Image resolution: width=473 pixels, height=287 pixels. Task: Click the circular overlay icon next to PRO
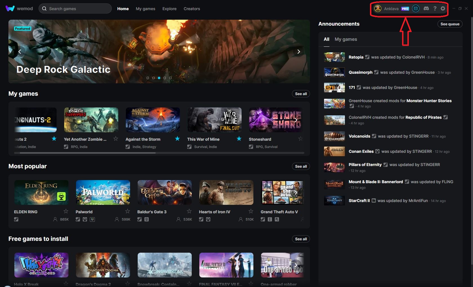(416, 8)
